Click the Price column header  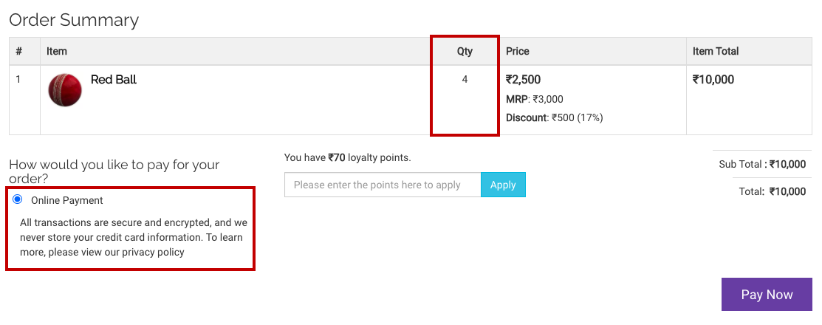point(518,52)
